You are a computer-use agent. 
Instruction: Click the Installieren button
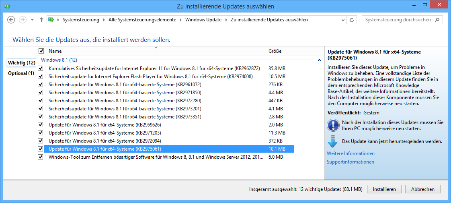click(x=384, y=189)
